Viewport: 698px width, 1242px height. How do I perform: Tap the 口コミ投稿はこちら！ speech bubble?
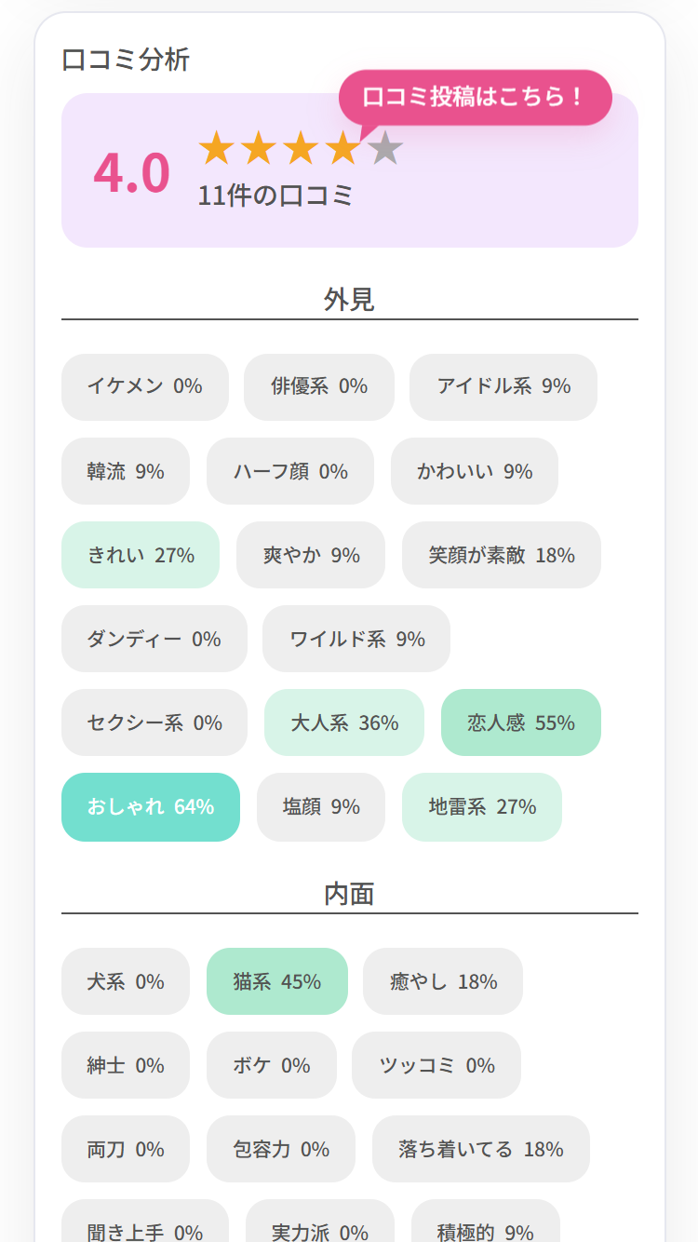point(477,96)
